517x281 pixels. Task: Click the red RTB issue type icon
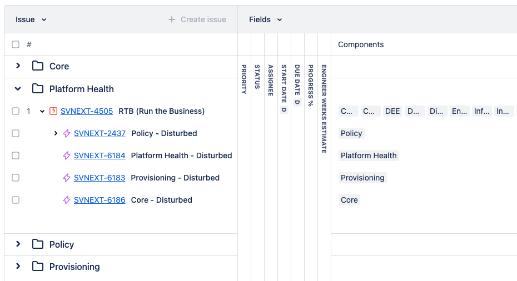click(x=53, y=111)
